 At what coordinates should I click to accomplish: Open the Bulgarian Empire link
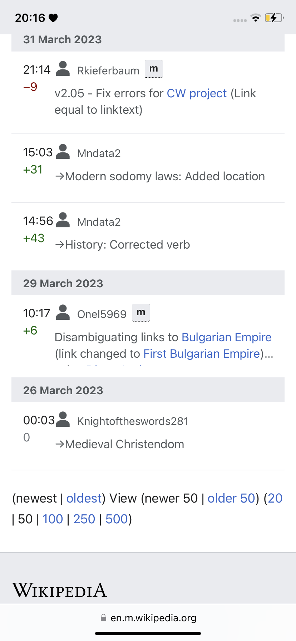point(227,337)
